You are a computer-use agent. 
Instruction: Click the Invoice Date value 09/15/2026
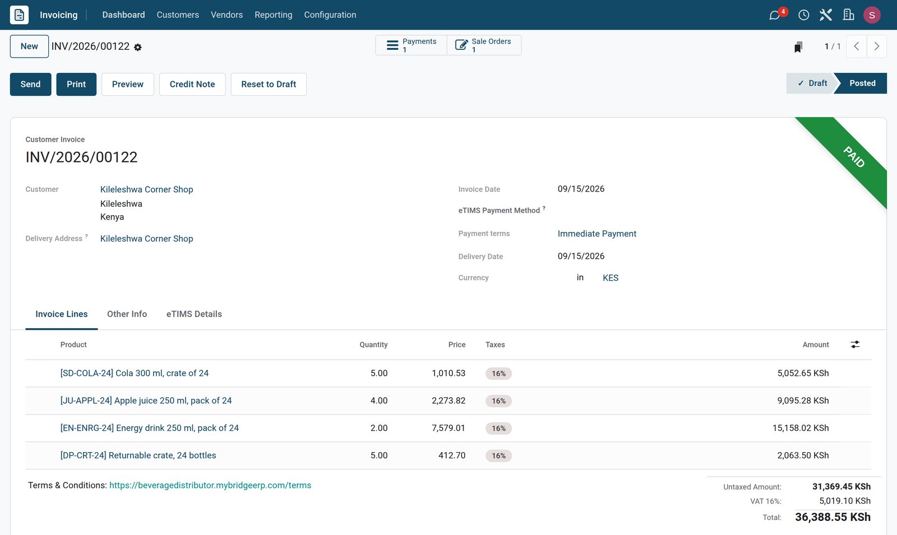point(581,189)
